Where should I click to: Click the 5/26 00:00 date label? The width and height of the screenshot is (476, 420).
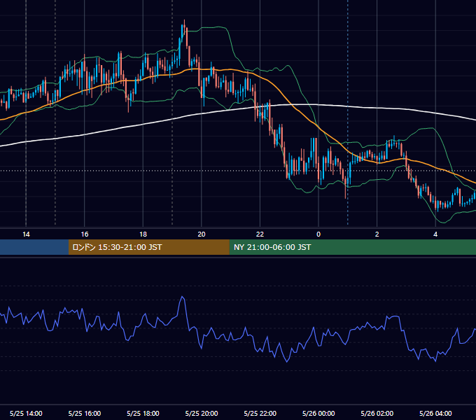318,413
